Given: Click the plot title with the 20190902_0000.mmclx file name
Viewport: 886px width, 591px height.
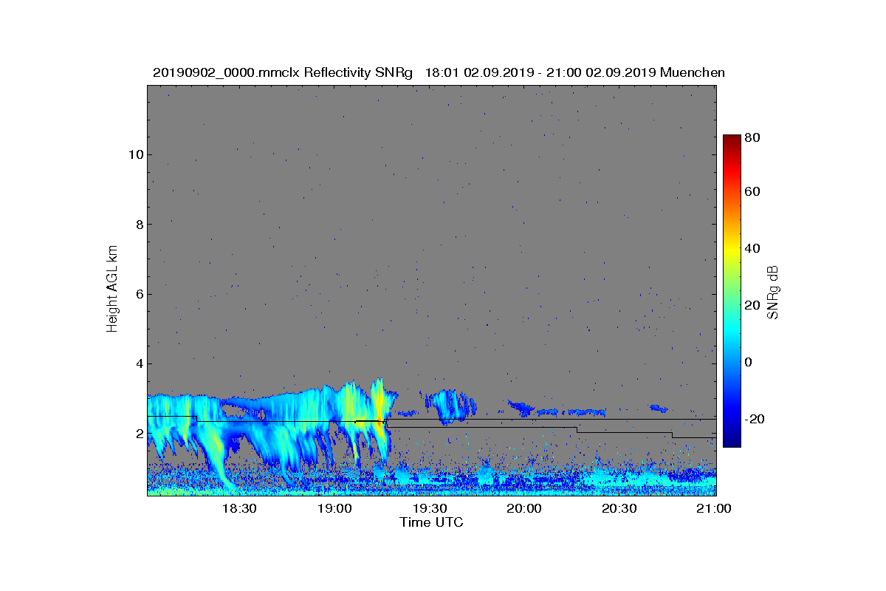Looking at the screenshot, I should pyautogui.click(x=439, y=72).
